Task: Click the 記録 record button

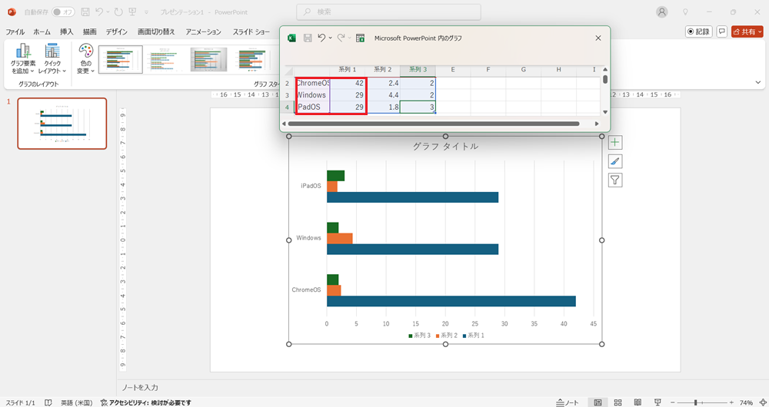Action: 698,31
